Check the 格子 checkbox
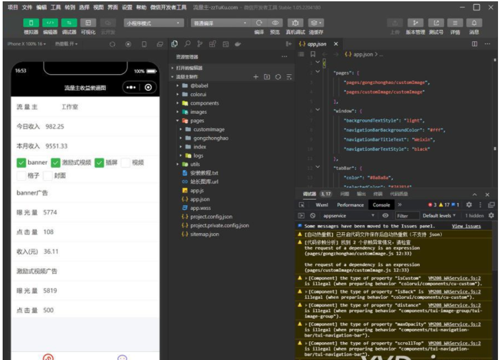 tap(22, 176)
